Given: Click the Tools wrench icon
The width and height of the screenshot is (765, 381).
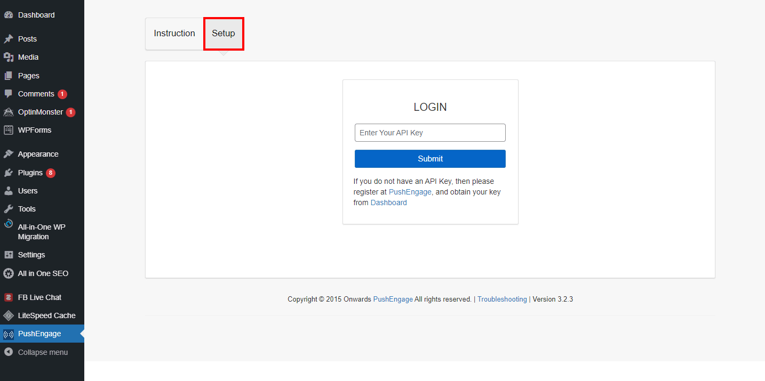Looking at the screenshot, I should pyautogui.click(x=9, y=209).
